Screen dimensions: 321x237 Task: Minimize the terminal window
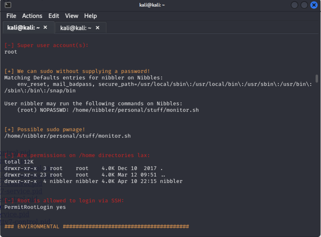(295, 5)
